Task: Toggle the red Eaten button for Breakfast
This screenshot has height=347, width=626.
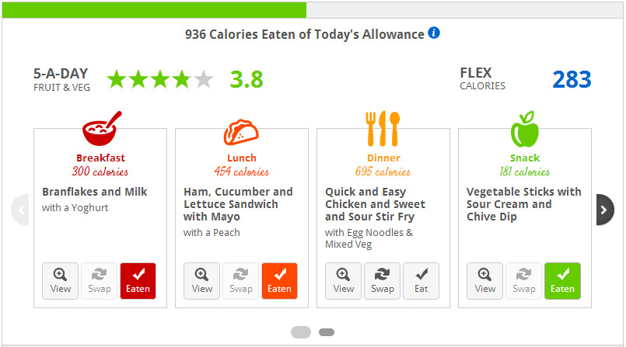Action: tap(138, 281)
